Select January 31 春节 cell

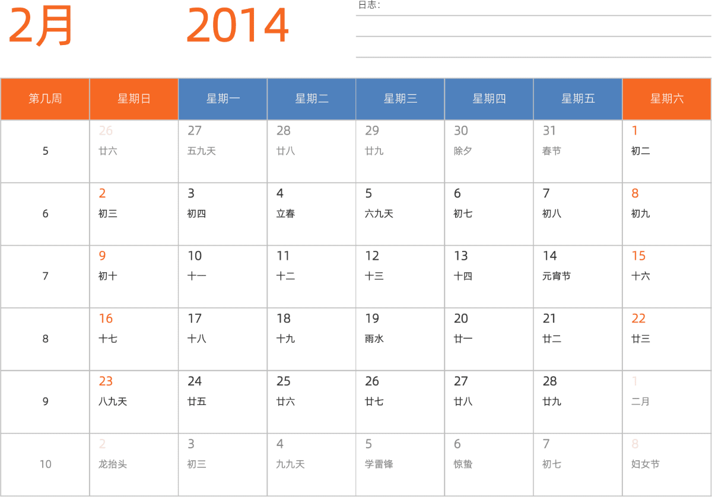pos(578,151)
